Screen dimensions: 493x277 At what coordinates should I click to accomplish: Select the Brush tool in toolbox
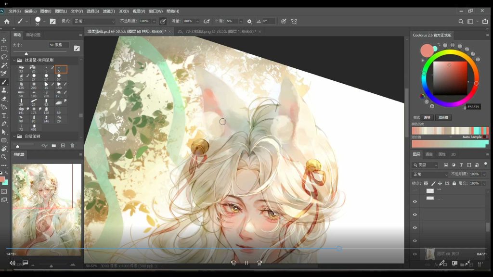(4, 82)
